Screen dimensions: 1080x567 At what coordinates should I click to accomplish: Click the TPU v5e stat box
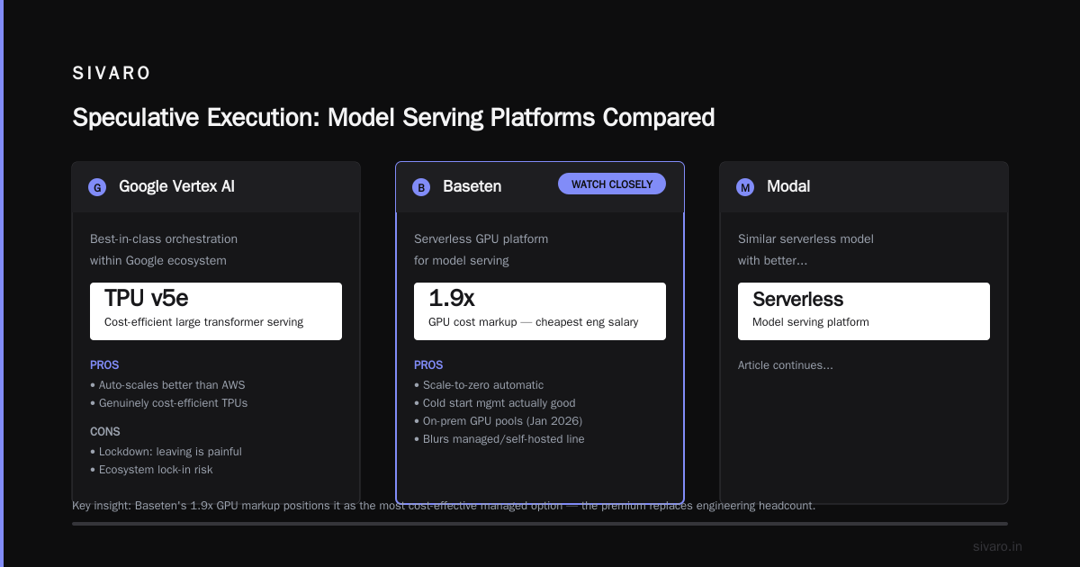tap(216, 311)
